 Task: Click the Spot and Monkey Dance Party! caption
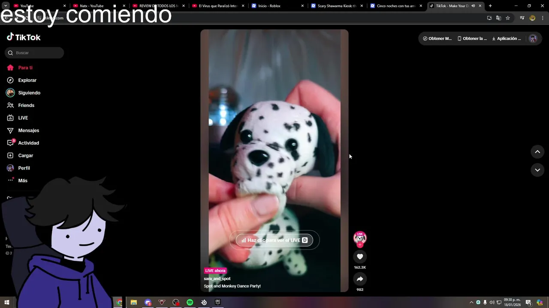[x=232, y=286]
